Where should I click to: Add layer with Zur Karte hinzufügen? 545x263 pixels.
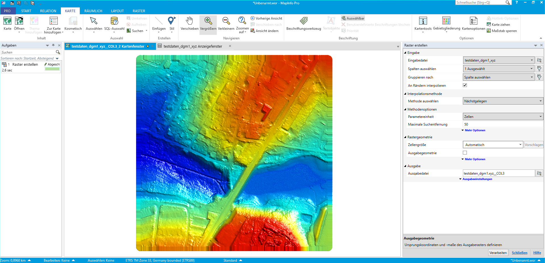click(x=54, y=25)
